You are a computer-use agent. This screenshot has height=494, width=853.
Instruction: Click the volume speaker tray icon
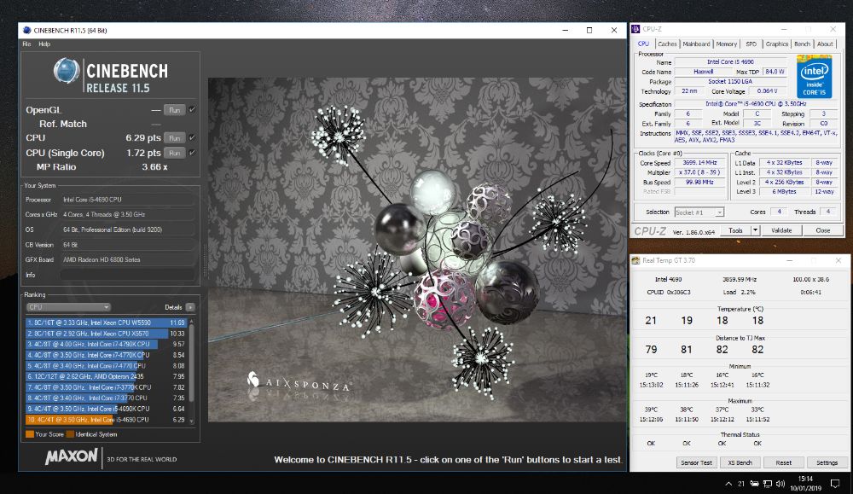pyautogui.click(x=782, y=483)
